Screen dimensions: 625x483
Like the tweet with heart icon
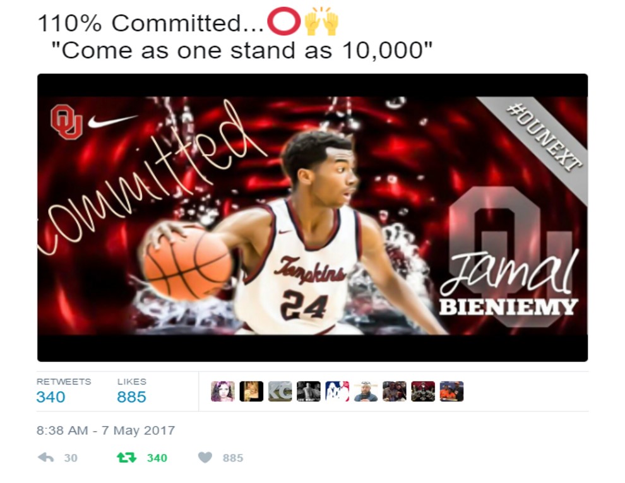tap(205, 458)
